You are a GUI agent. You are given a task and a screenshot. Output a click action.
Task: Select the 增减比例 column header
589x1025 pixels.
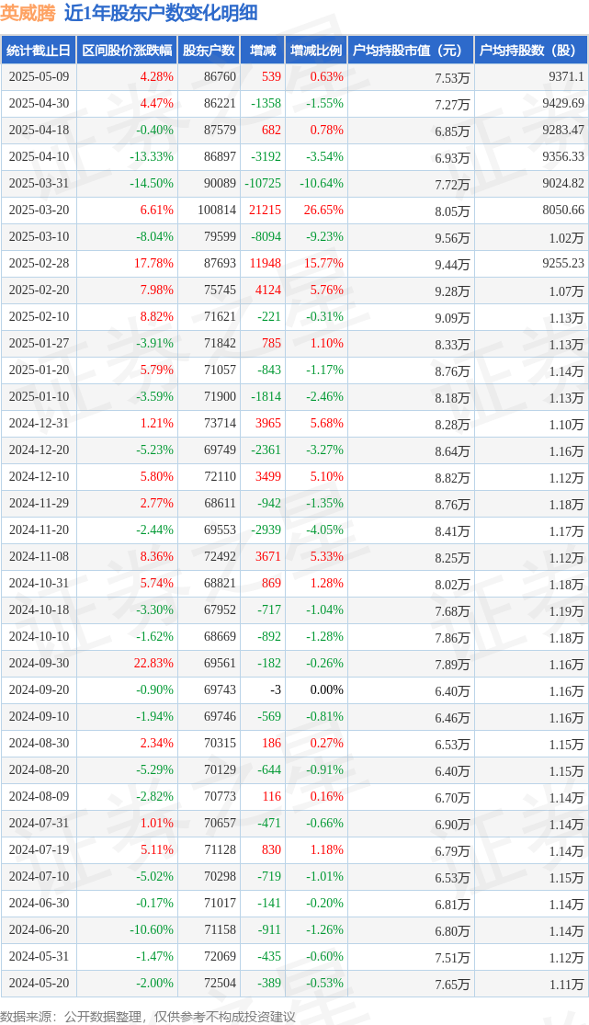(316, 51)
